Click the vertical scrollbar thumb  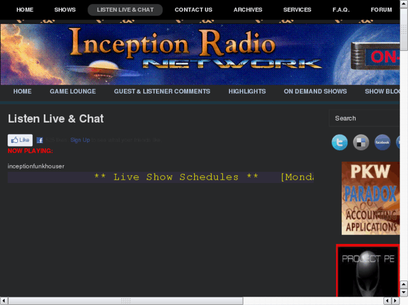click(404, 30)
